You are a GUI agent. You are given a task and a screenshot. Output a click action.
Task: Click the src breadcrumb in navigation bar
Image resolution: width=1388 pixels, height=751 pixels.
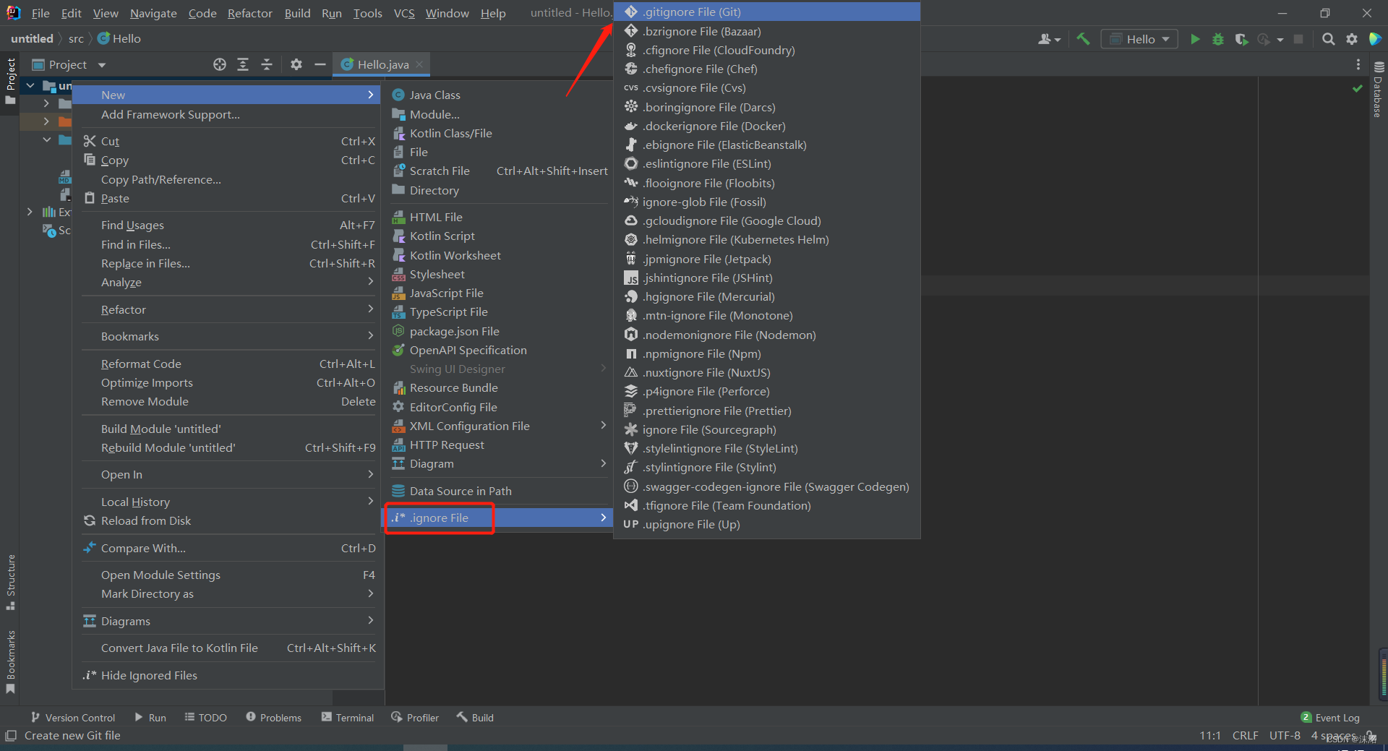pos(76,38)
